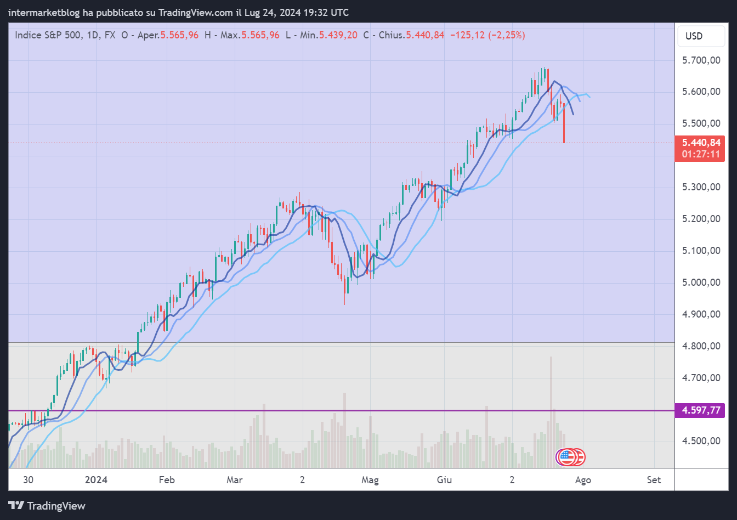Click the 5.200,00 price axis label
The image size is (737, 520).
click(x=701, y=219)
